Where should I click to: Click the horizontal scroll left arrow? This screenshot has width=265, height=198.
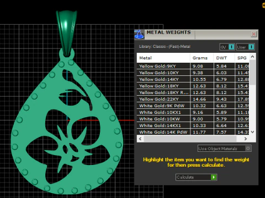click(x=140, y=139)
